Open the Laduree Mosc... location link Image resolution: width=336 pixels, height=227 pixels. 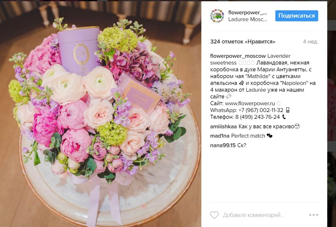click(x=247, y=19)
